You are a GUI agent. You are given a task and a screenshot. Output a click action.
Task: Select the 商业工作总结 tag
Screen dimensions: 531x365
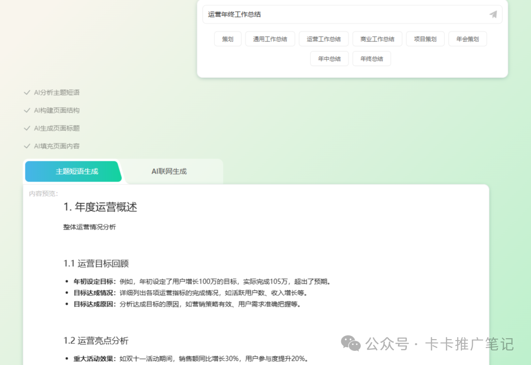pos(377,39)
